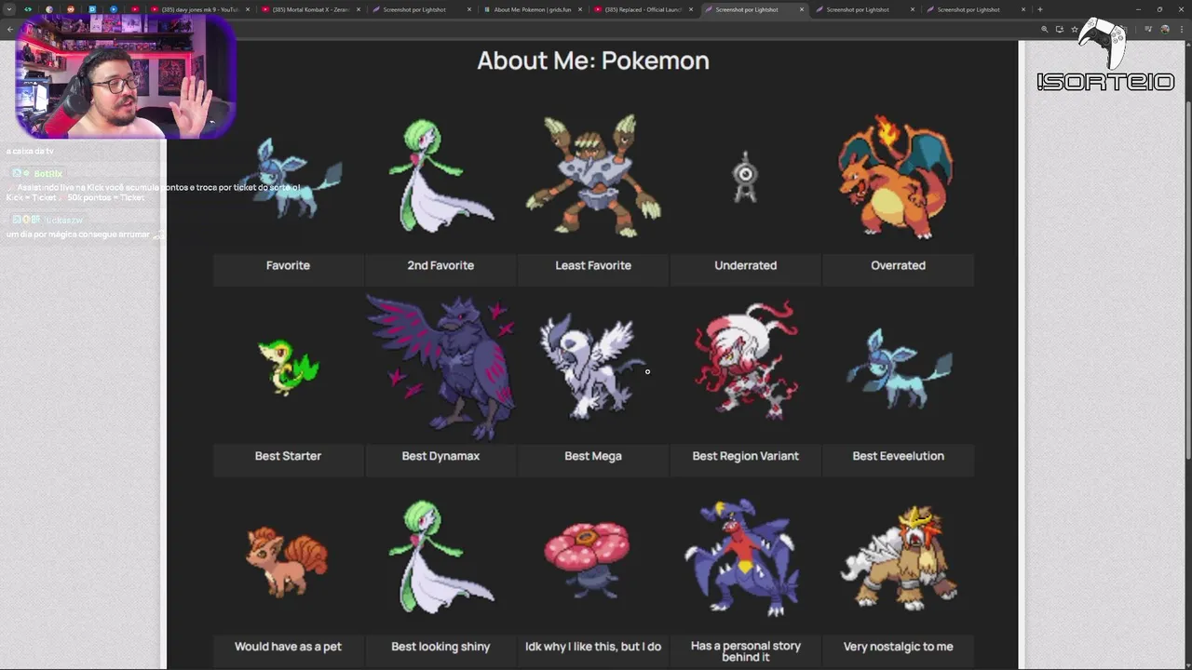
Task: Switch to the pinned green code-brackets tab
Action: (28, 9)
